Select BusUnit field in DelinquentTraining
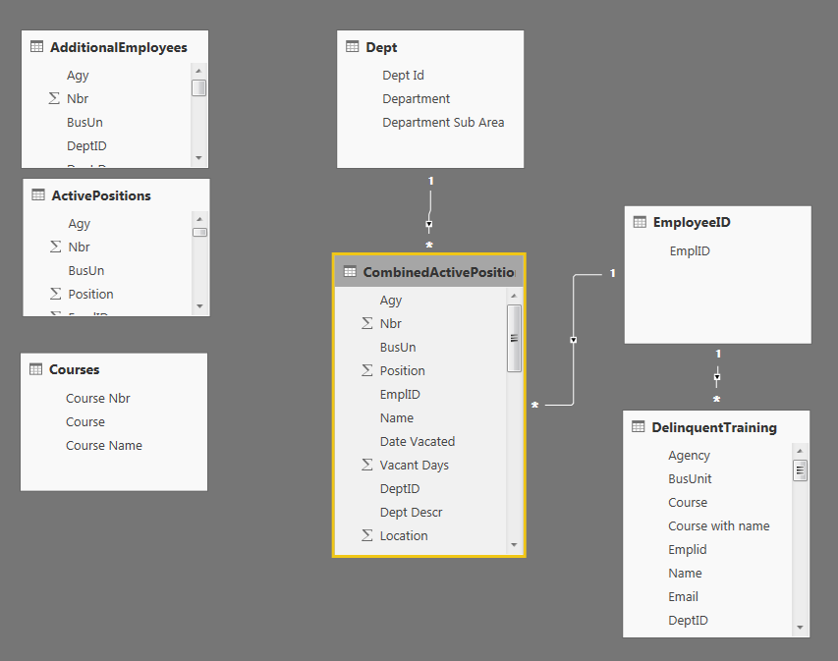The width and height of the screenshot is (838, 661). pyautogui.click(x=690, y=478)
